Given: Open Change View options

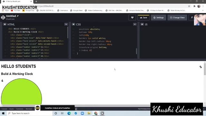Looking at the screenshot, I should (x=177, y=18).
